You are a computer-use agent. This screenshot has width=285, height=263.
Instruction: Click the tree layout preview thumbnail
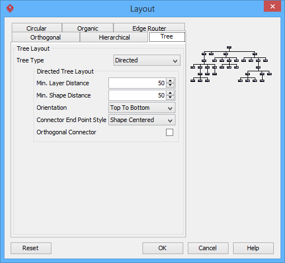pos(231,64)
